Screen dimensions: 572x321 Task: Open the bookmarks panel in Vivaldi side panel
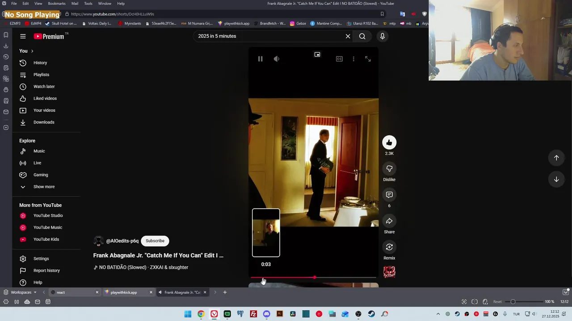[x=6, y=35]
